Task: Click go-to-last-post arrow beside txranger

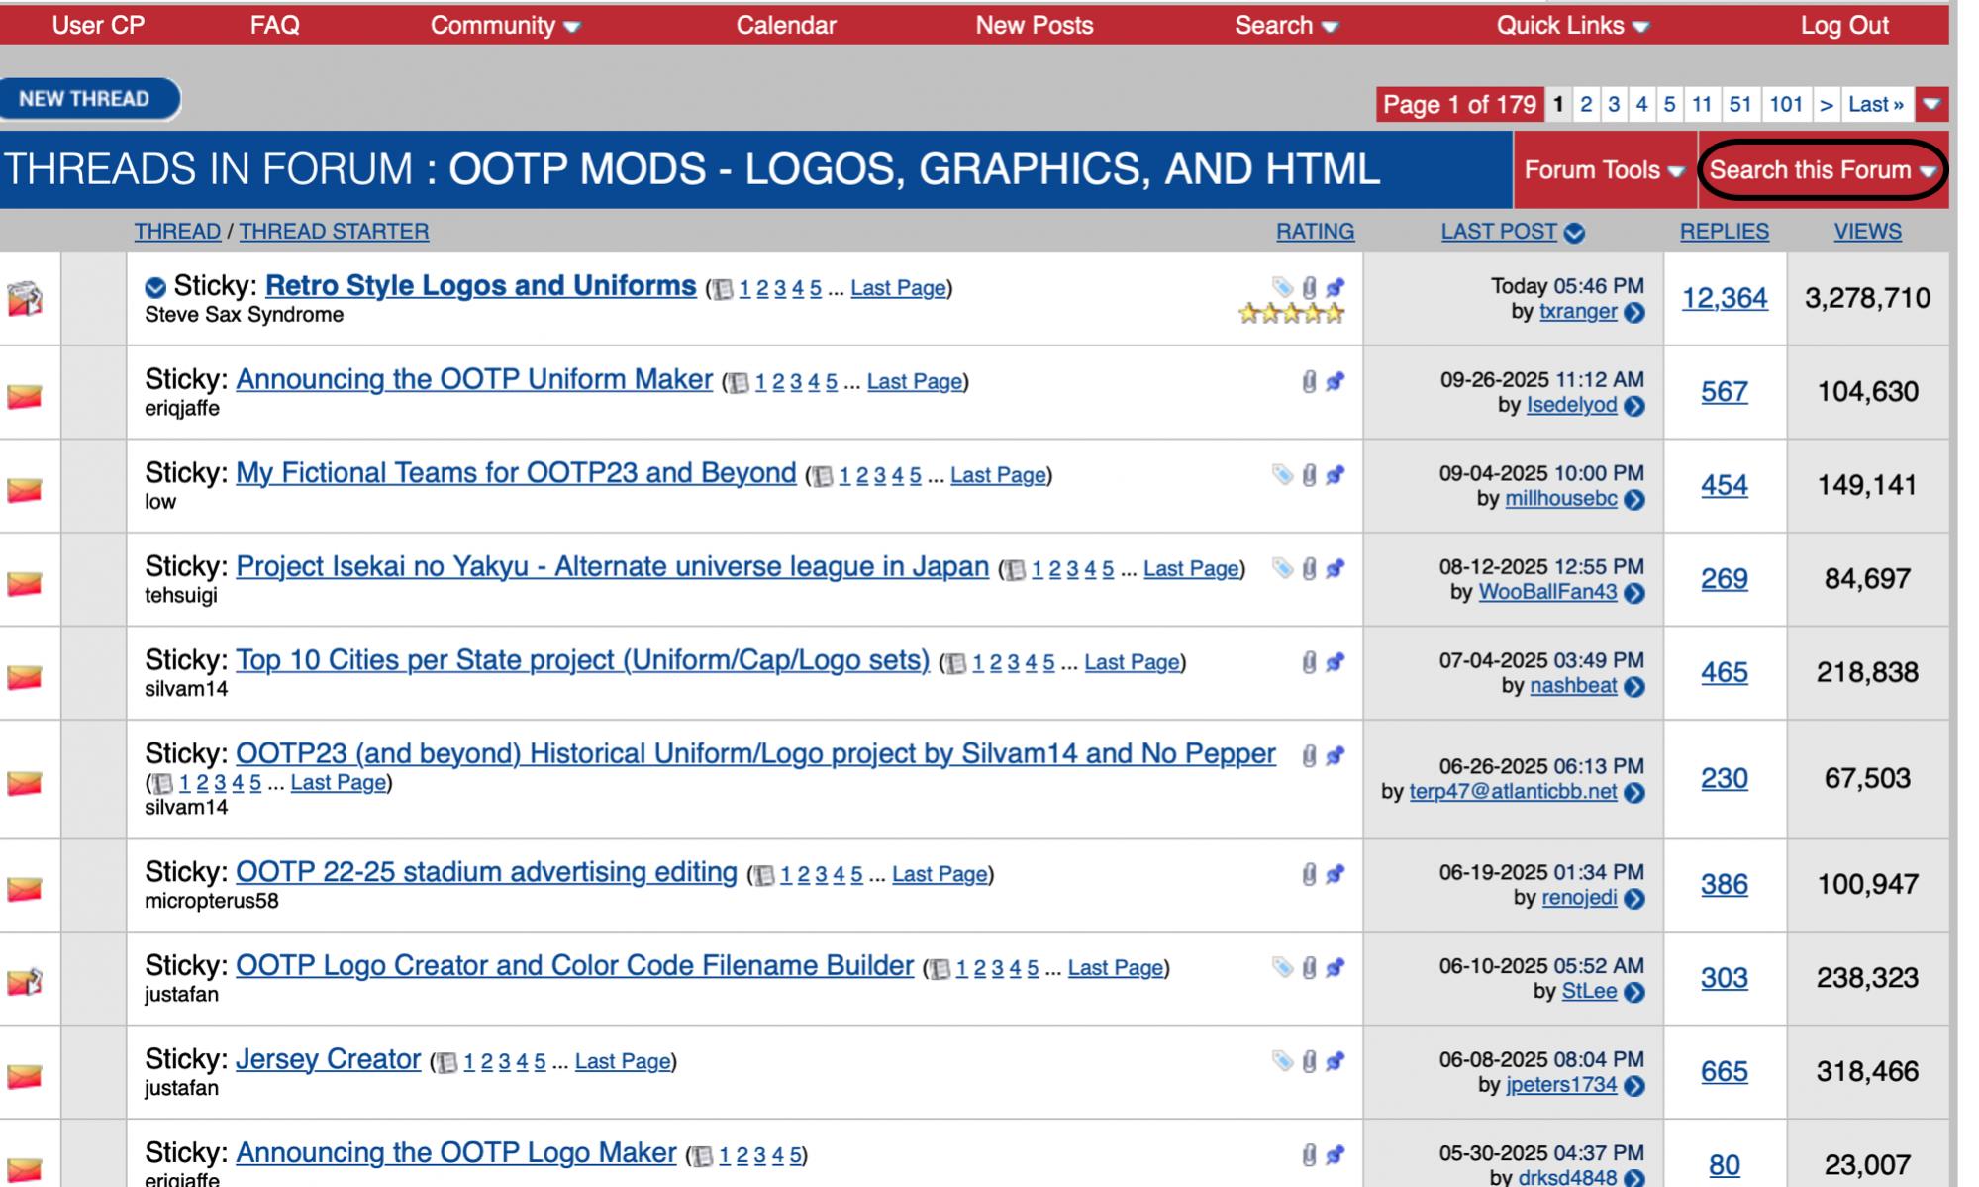Action: pyautogui.click(x=1634, y=313)
